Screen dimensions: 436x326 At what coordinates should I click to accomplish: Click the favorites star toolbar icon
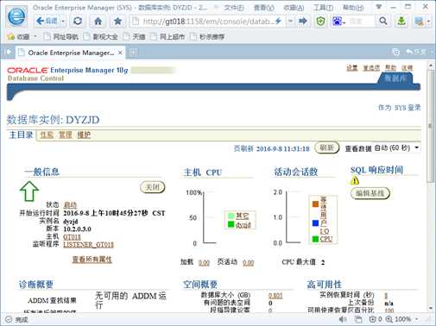pos(117,21)
